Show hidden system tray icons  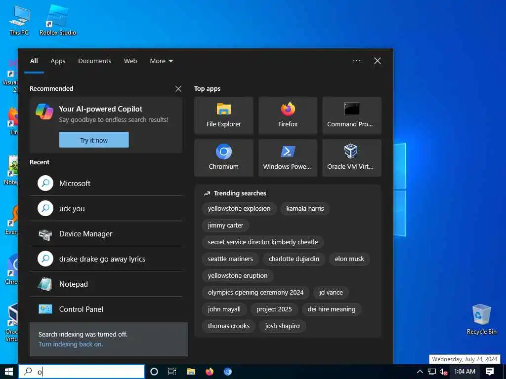click(x=420, y=372)
